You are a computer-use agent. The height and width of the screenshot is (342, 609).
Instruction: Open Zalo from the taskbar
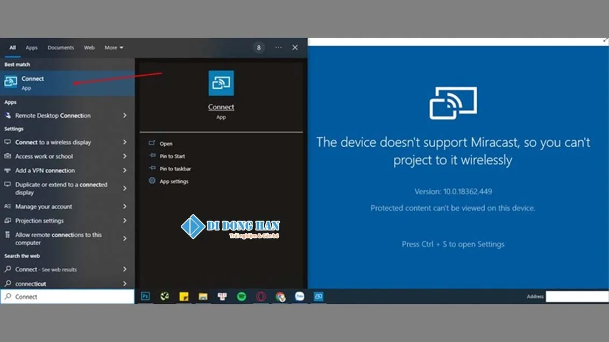pos(299,296)
